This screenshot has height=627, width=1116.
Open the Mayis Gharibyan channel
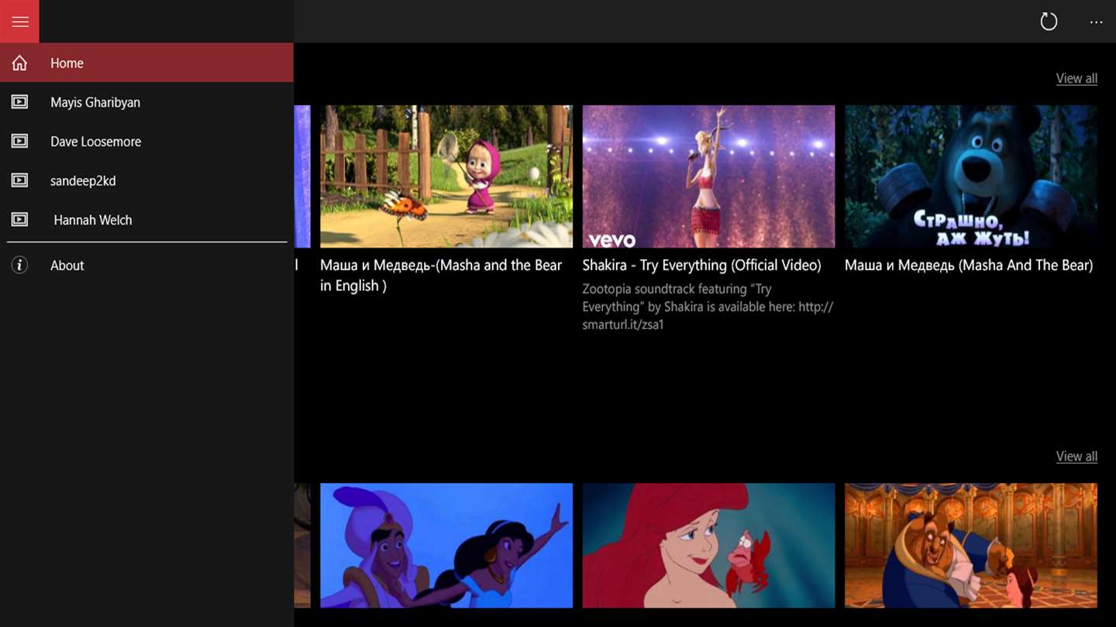pos(146,102)
